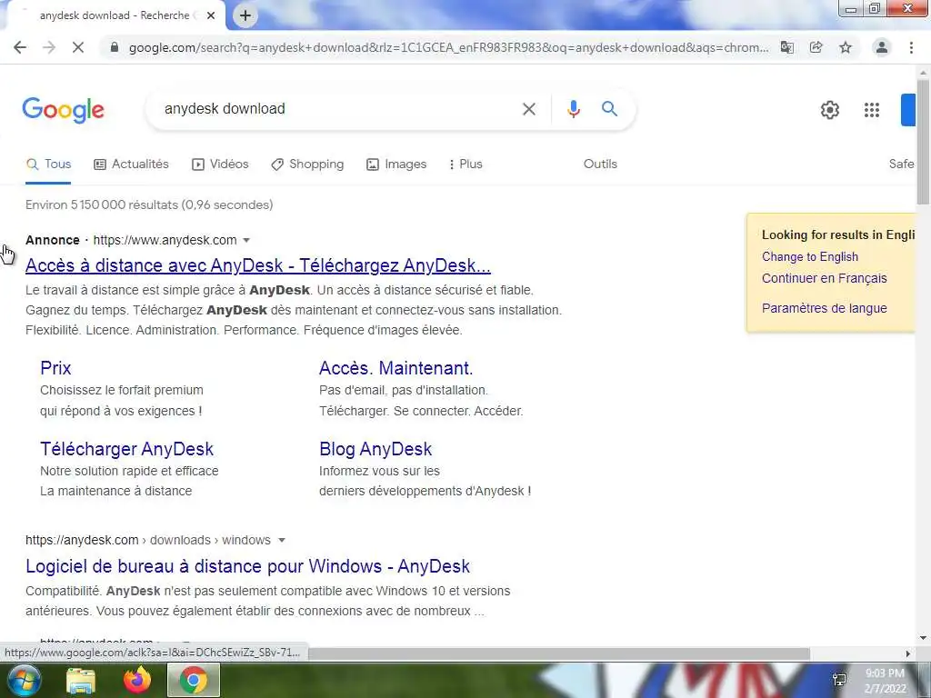The image size is (931, 698).
Task: Click the vertical scrollbar thumb
Action: coord(923,143)
